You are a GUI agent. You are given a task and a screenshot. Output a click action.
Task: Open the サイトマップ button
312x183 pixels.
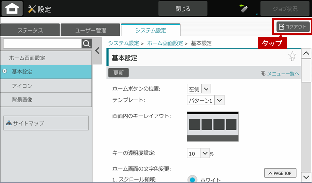46,123
